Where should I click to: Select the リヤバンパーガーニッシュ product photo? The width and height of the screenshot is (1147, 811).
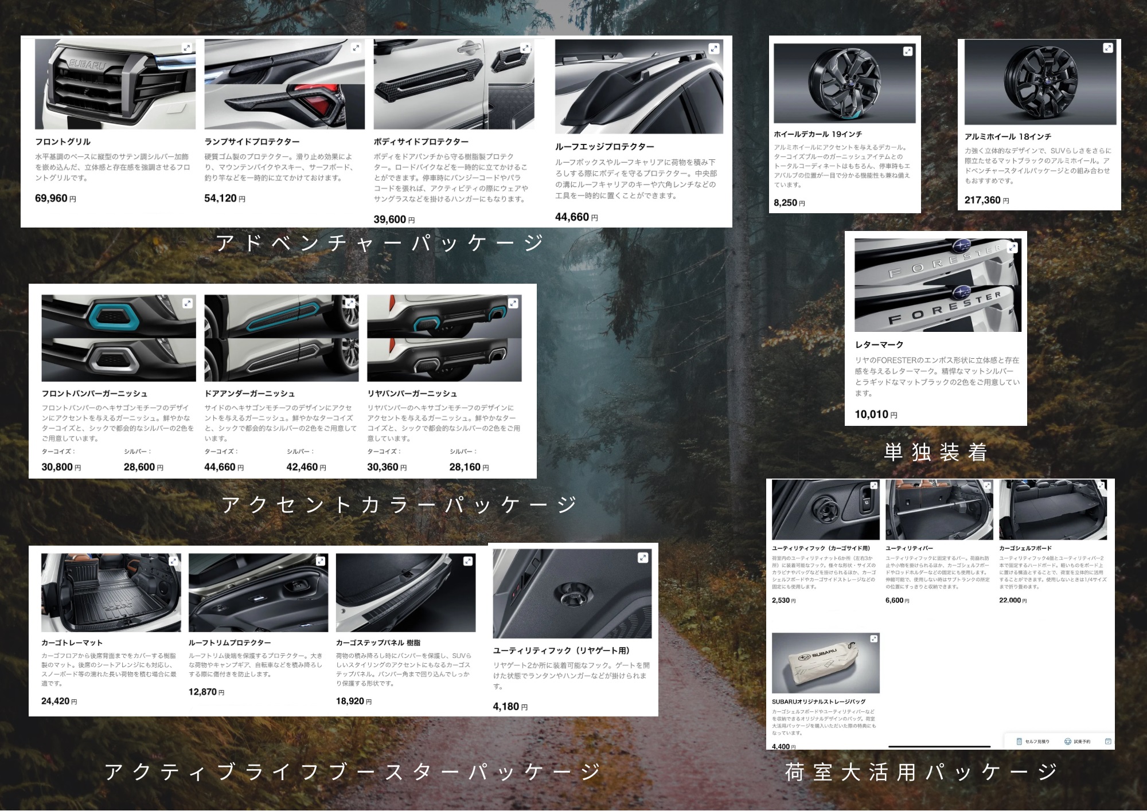point(444,338)
